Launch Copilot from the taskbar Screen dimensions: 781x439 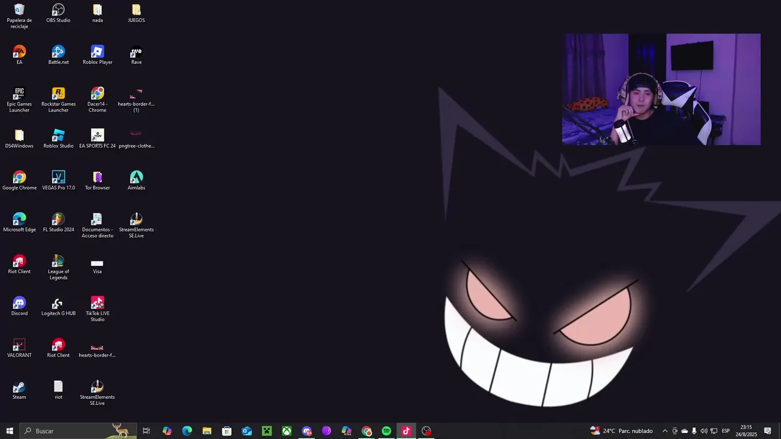tap(167, 431)
